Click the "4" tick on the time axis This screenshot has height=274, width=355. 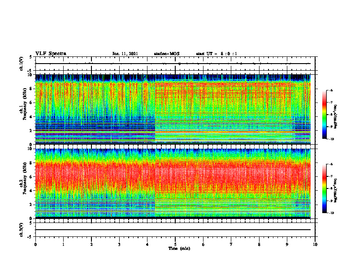click(x=147, y=244)
